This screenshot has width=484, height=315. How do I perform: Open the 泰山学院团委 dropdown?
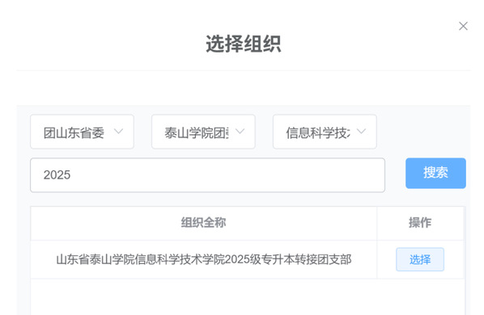pyautogui.click(x=203, y=132)
